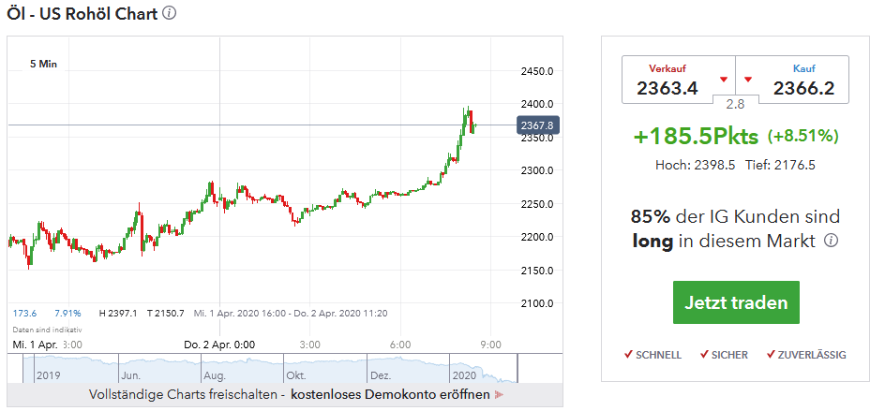This screenshot has height=411, width=870.
Task: Click the info icon beside the chart title
Action: [x=169, y=14]
